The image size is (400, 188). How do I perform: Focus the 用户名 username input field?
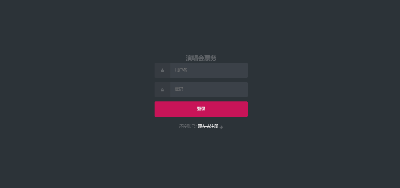point(209,70)
